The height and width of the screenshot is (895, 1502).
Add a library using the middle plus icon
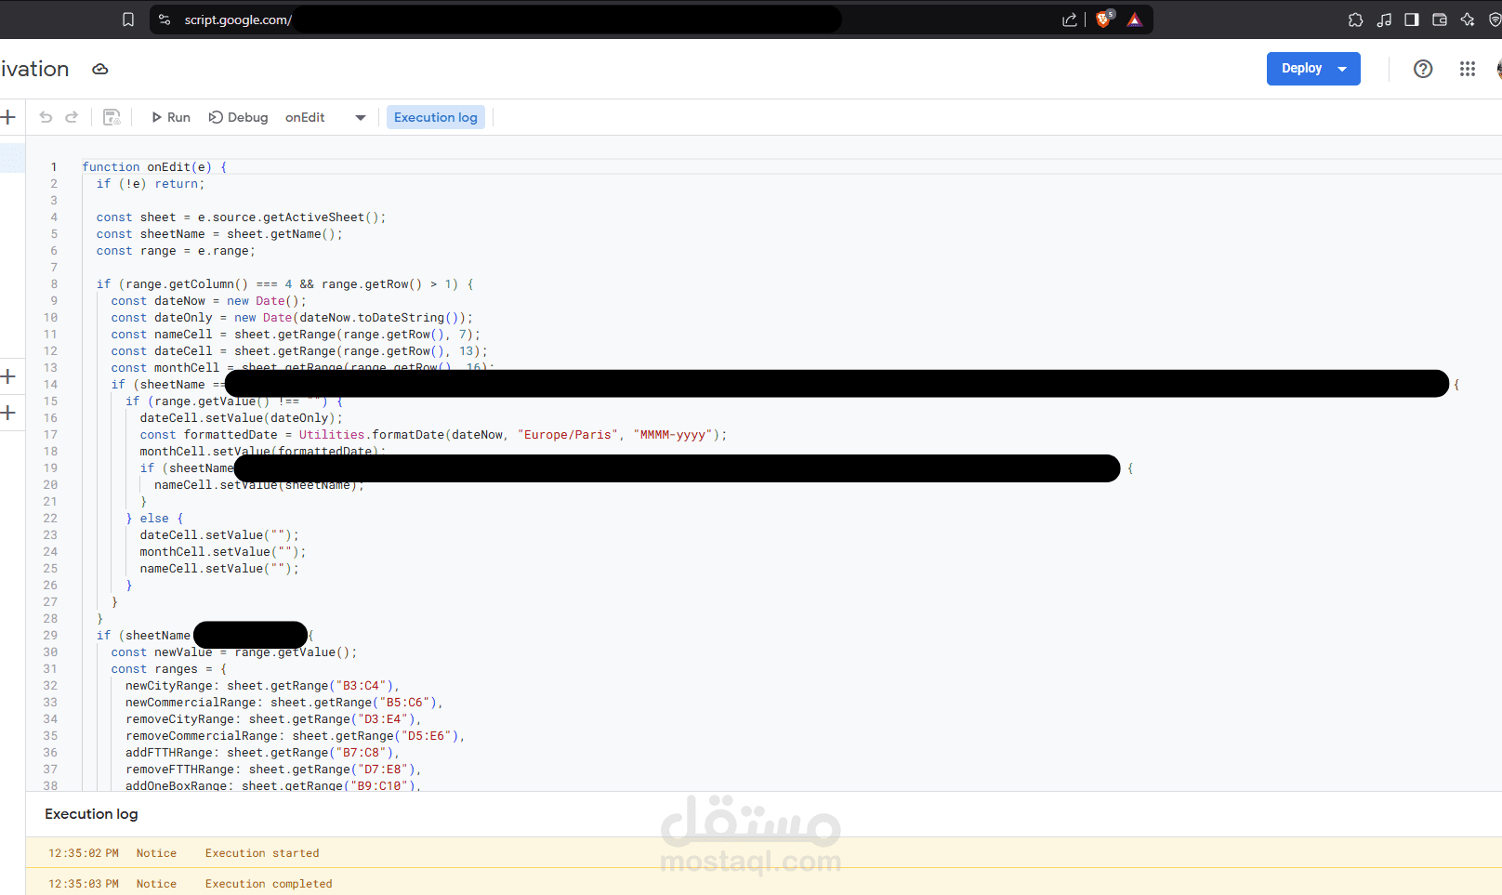point(8,376)
